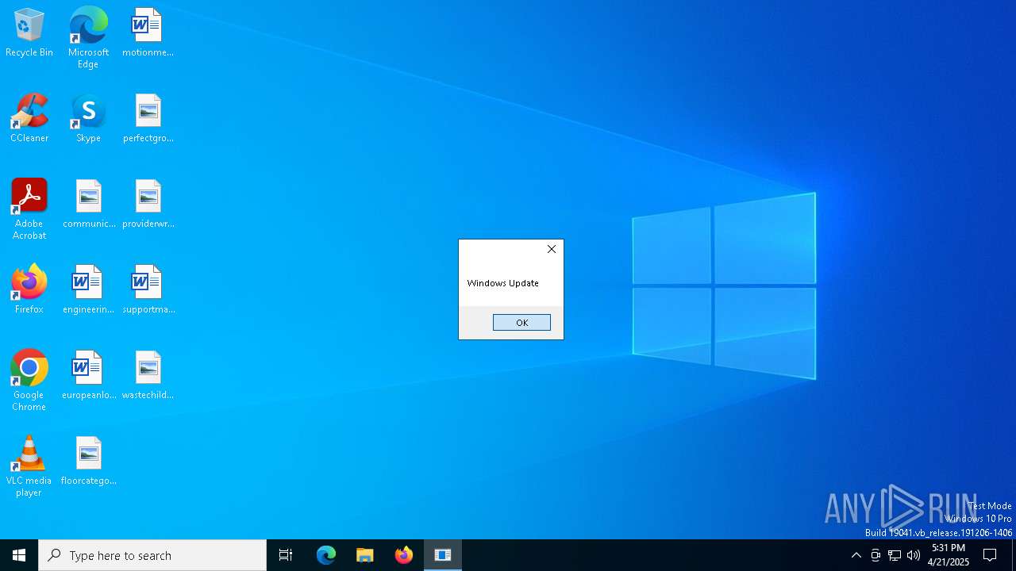Open the network status tray icon
The image size is (1016, 571).
pos(895,555)
